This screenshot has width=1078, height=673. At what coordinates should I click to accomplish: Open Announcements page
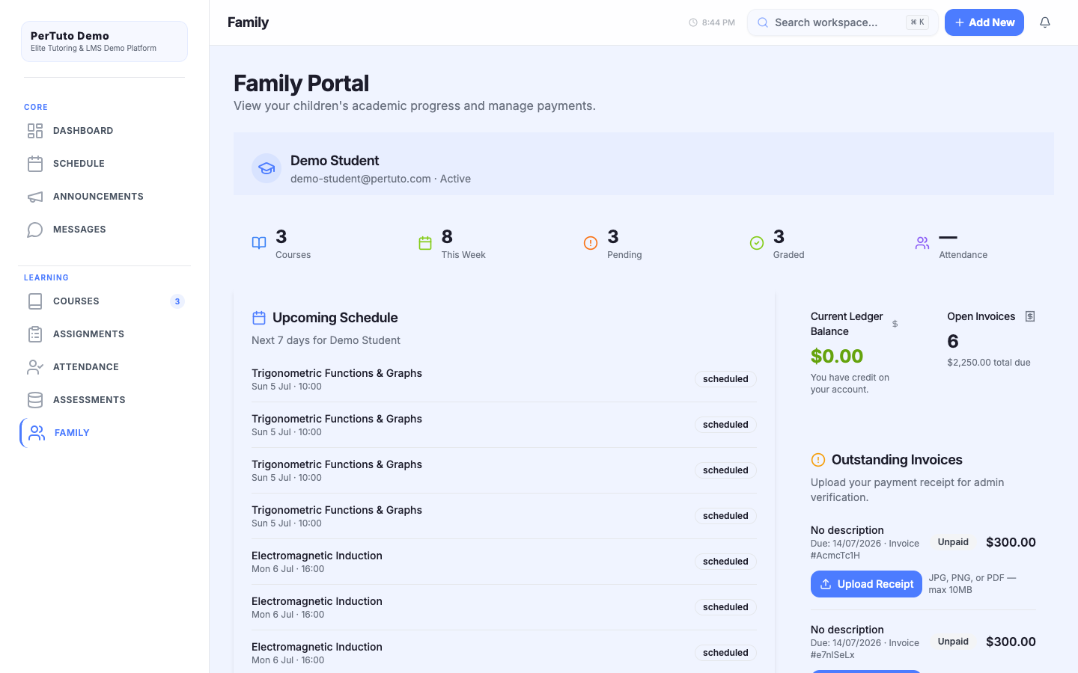(x=105, y=197)
